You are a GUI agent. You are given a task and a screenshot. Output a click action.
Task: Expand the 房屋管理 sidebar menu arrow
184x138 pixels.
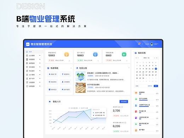(x=40, y=59)
